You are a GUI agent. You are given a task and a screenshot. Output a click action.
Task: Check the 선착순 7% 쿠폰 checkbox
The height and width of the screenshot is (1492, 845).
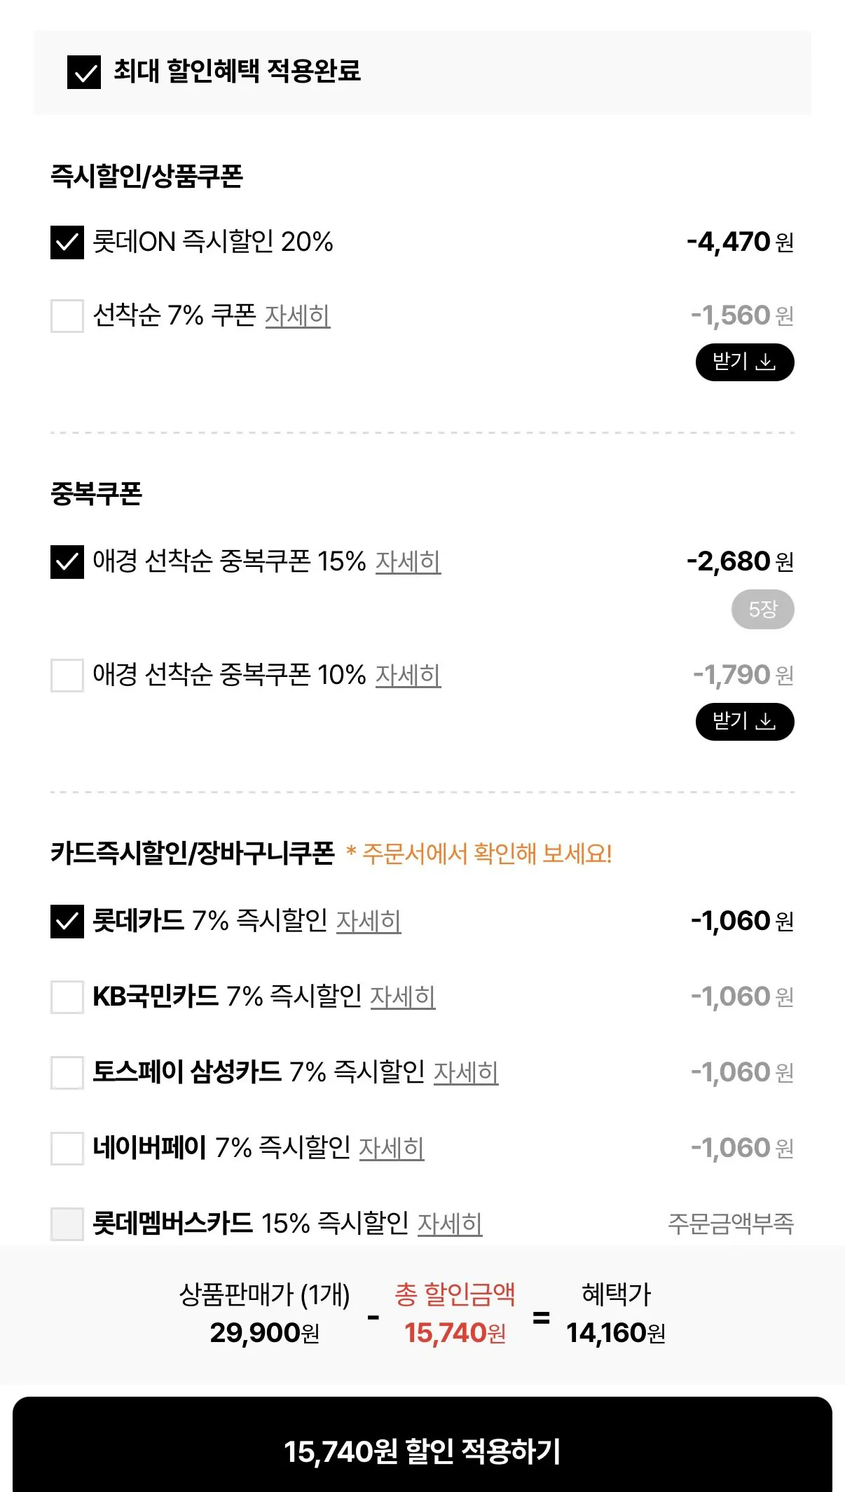tap(67, 316)
